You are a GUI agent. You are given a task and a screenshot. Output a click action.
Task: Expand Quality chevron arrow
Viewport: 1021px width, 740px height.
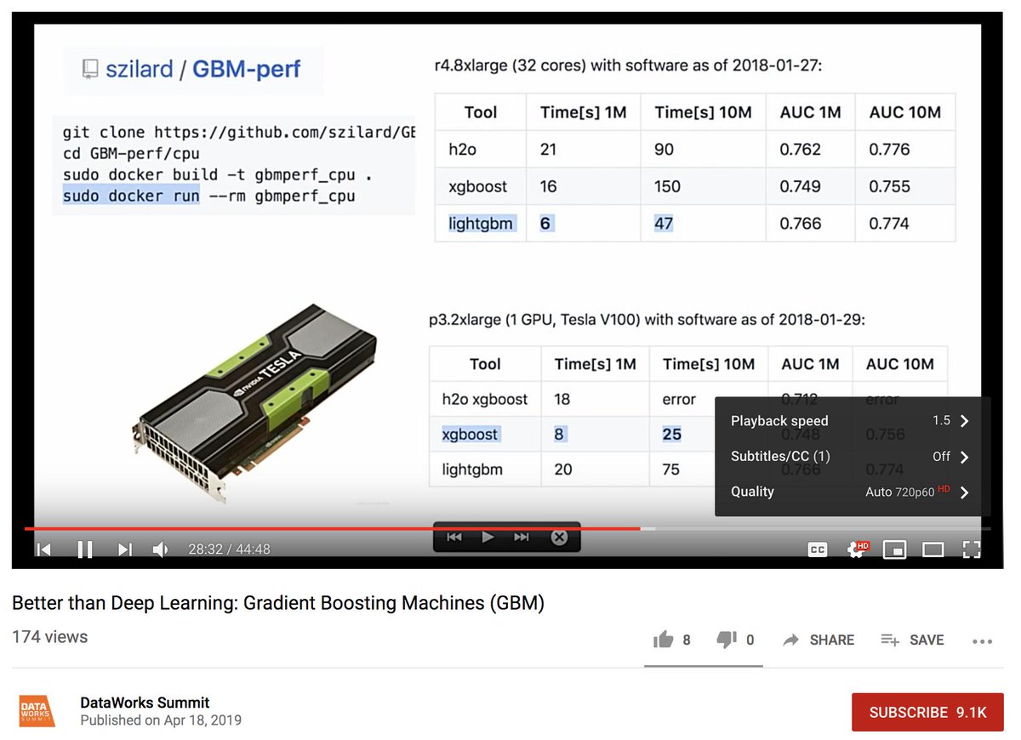click(964, 492)
